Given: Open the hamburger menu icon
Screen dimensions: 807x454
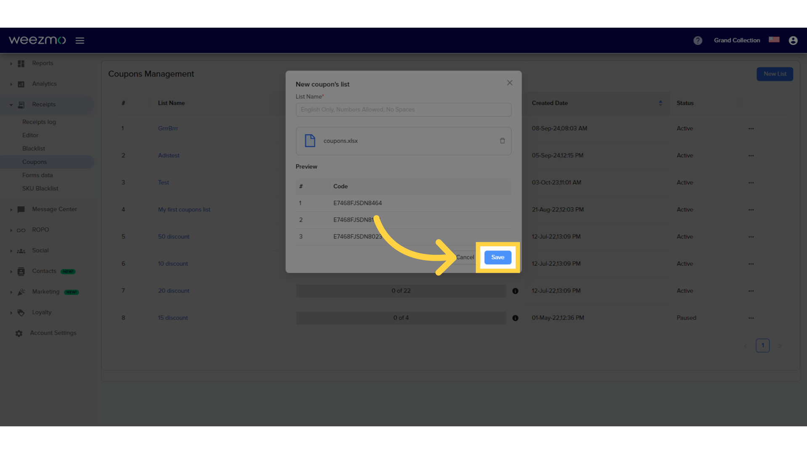Looking at the screenshot, I should tap(80, 40).
